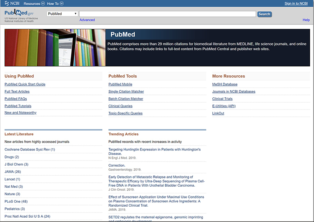The width and height of the screenshot is (314, 222).
Task: Open New and Noteworthy link
Action: click(20, 113)
